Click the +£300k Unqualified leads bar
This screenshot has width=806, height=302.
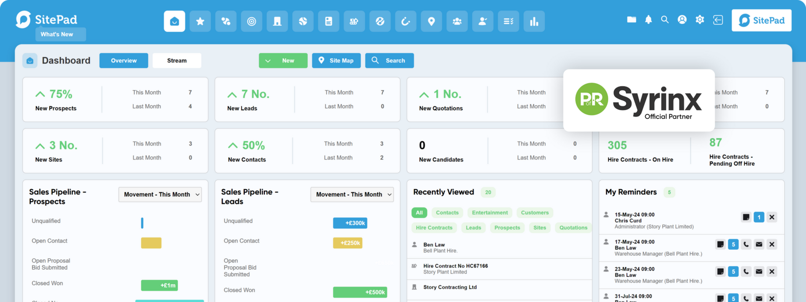click(350, 223)
